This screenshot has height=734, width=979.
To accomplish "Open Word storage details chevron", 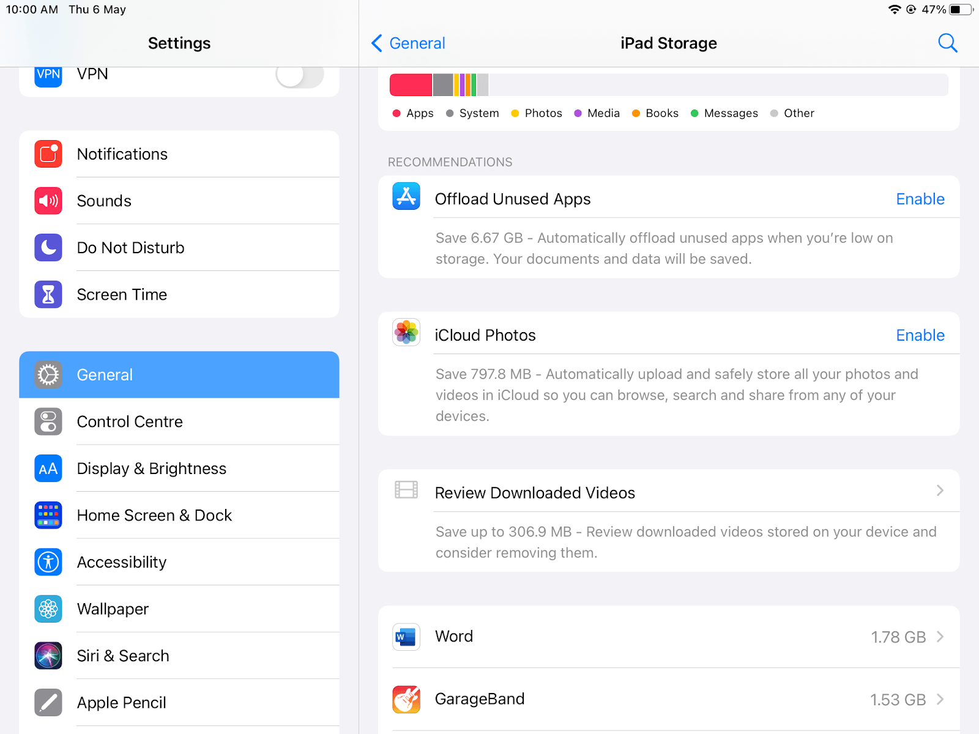I will pyautogui.click(x=940, y=637).
